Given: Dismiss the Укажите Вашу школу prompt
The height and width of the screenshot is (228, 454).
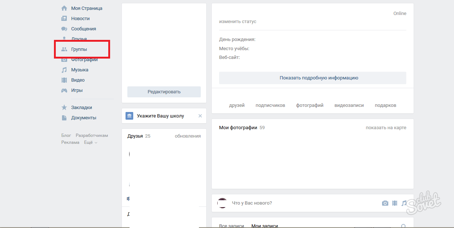Looking at the screenshot, I should pos(200,116).
